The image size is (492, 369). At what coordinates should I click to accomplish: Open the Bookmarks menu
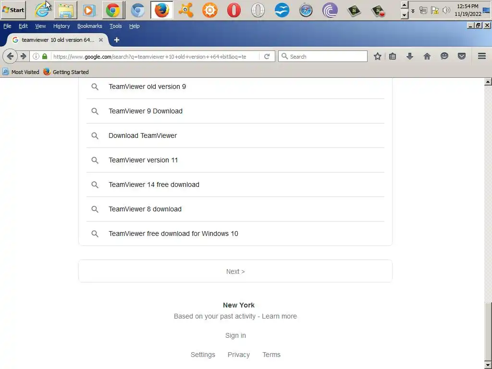click(x=90, y=26)
